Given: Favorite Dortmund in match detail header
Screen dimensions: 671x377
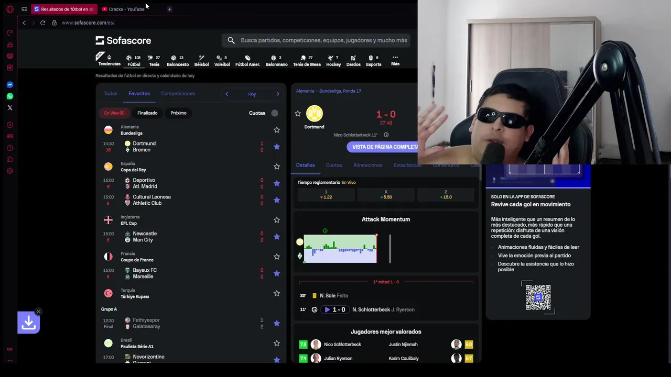Looking at the screenshot, I should pos(298,114).
